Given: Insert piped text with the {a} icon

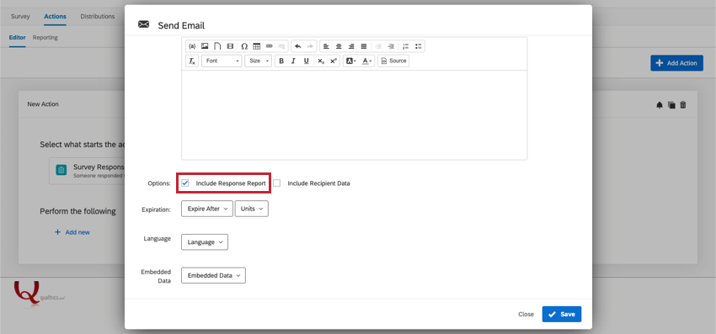Looking at the screenshot, I should click(x=192, y=46).
